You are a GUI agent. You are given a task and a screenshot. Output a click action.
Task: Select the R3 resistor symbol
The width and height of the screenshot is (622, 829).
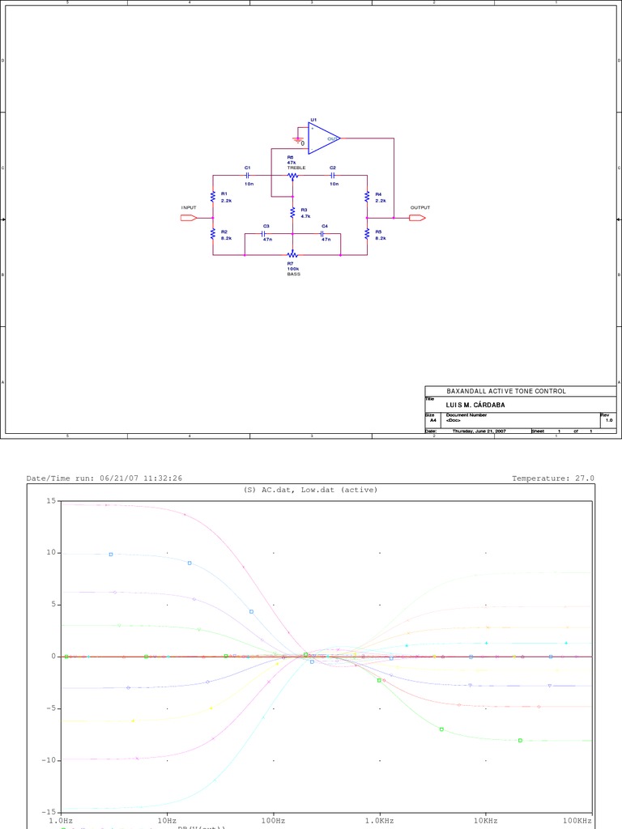click(292, 213)
